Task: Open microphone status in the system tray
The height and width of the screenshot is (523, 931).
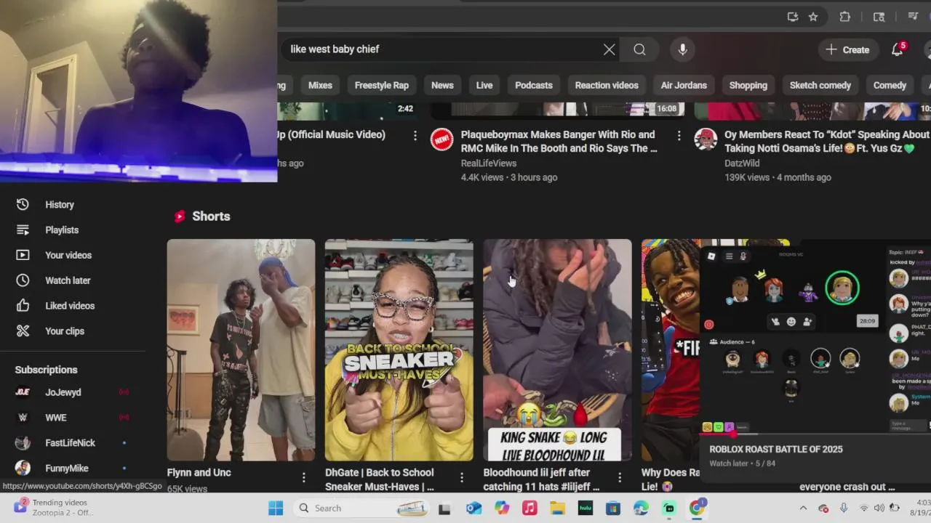Action: (844, 508)
